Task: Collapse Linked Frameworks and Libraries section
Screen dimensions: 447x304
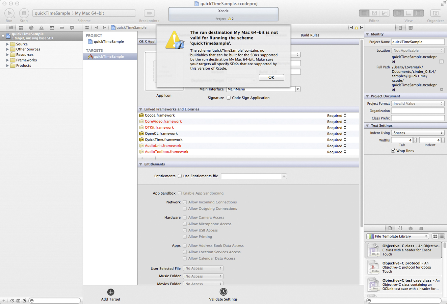Action: coord(141,109)
